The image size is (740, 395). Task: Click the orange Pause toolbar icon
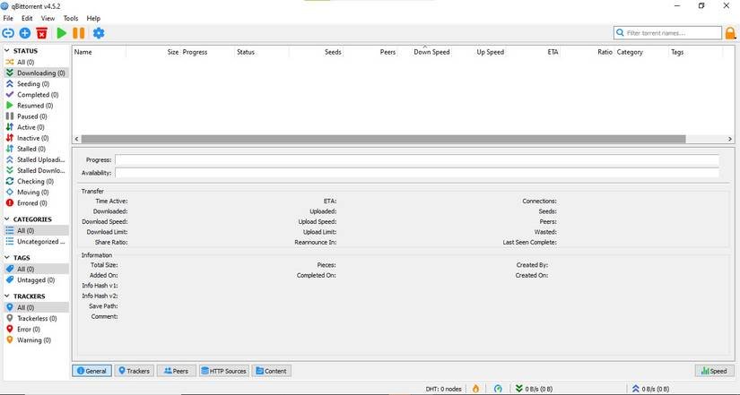click(x=79, y=33)
